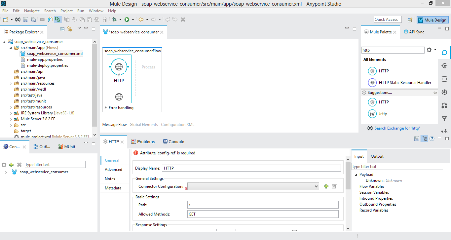Toggle the DataSense DS toolbar button
This screenshot has width=451, height=240.
coord(57,20)
